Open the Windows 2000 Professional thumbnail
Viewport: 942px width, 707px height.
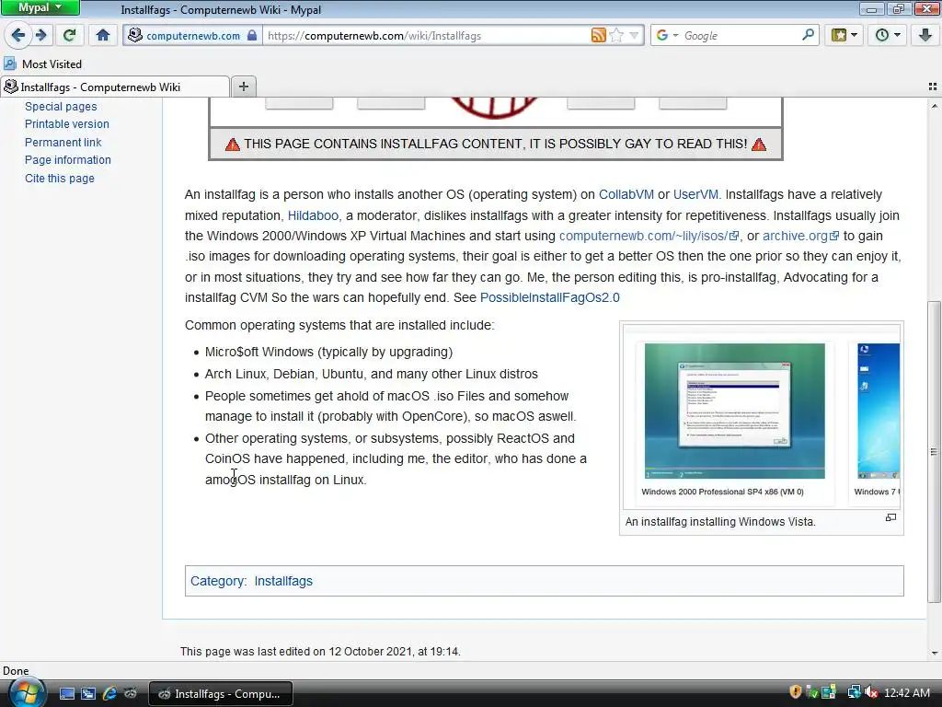pyautogui.click(x=734, y=411)
